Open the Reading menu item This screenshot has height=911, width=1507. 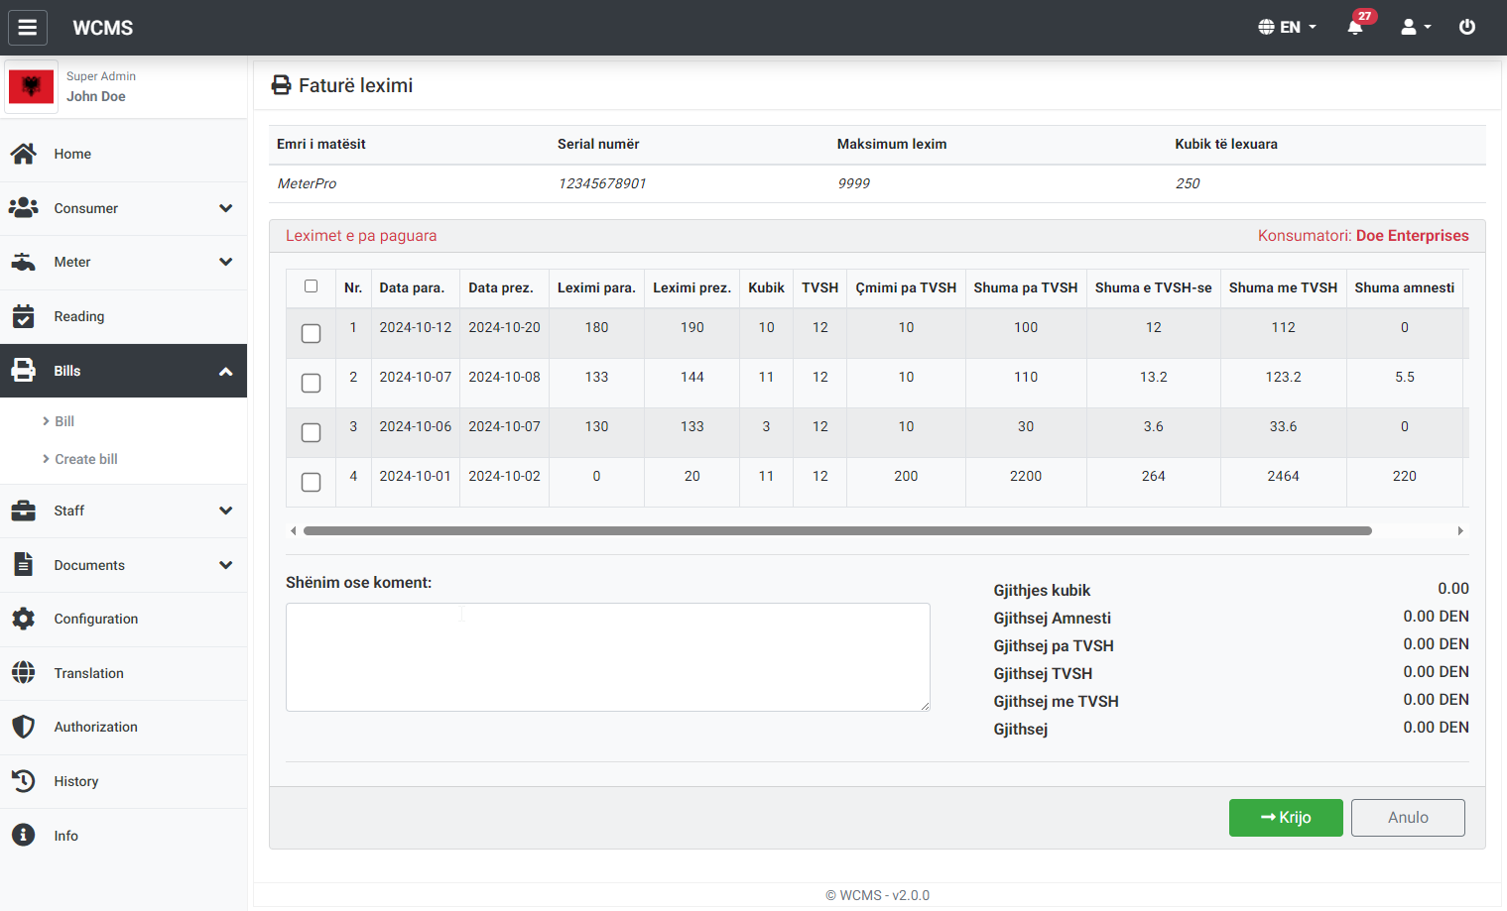[123, 316]
